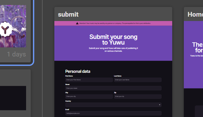The image size is (203, 117).
Task: Click the 'Submit your song to Yuwu' heading
Action: pos(113,40)
